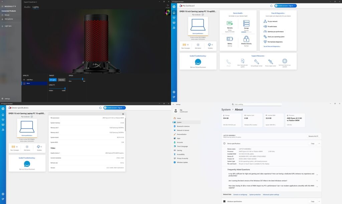Click refresh icon in Device specifications window
Viewport: 342px width, 204px height.
point(100,108)
